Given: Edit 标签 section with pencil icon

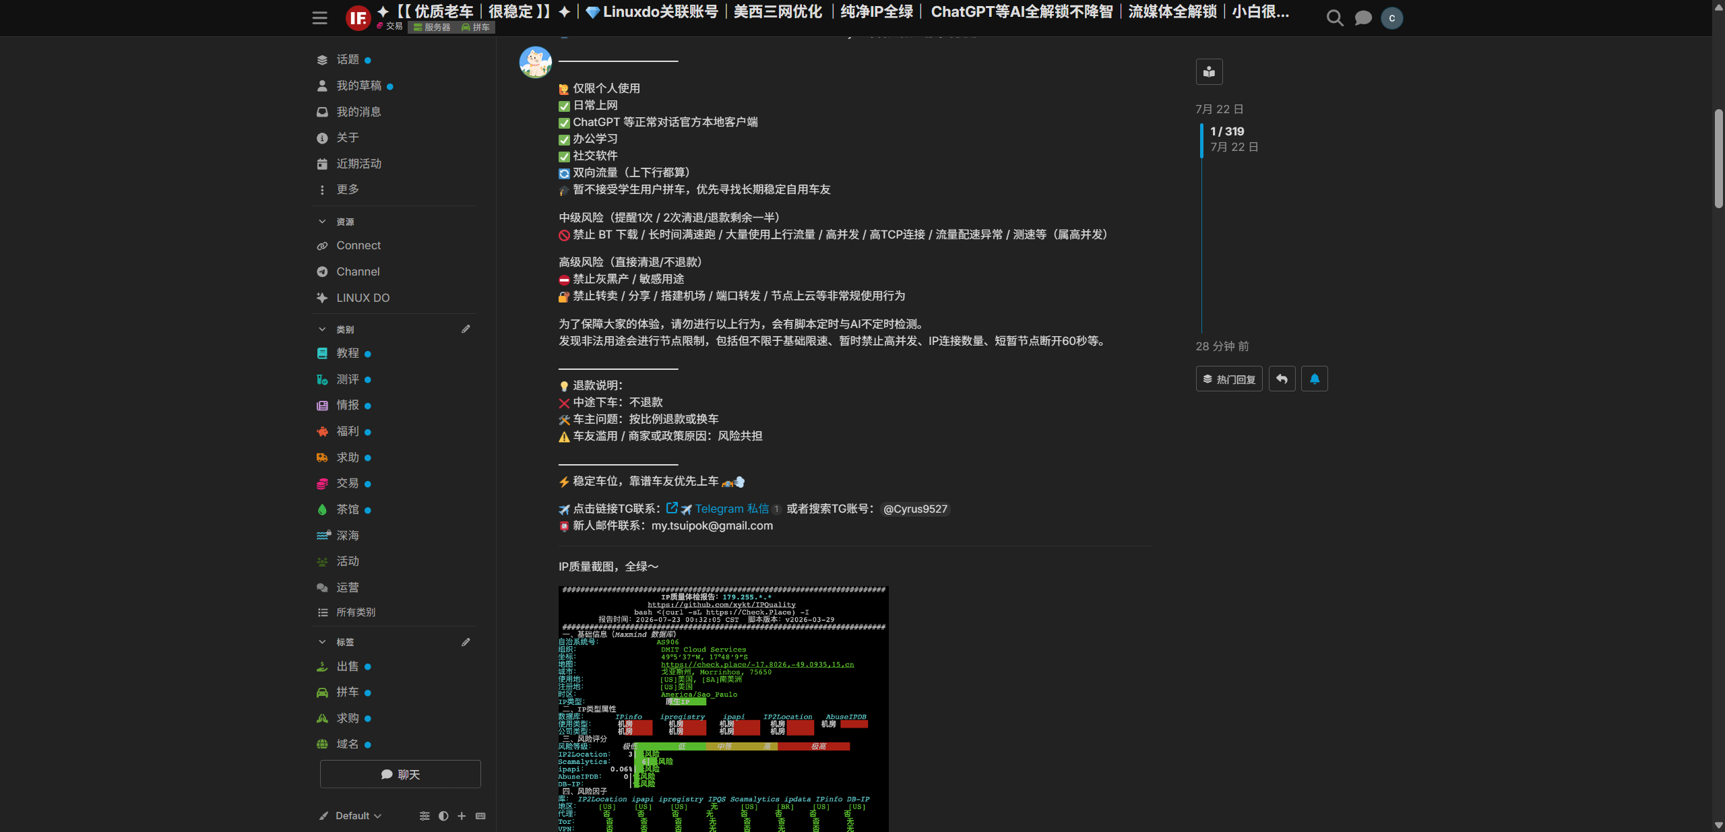Looking at the screenshot, I should pyautogui.click(x=466, y=642).
